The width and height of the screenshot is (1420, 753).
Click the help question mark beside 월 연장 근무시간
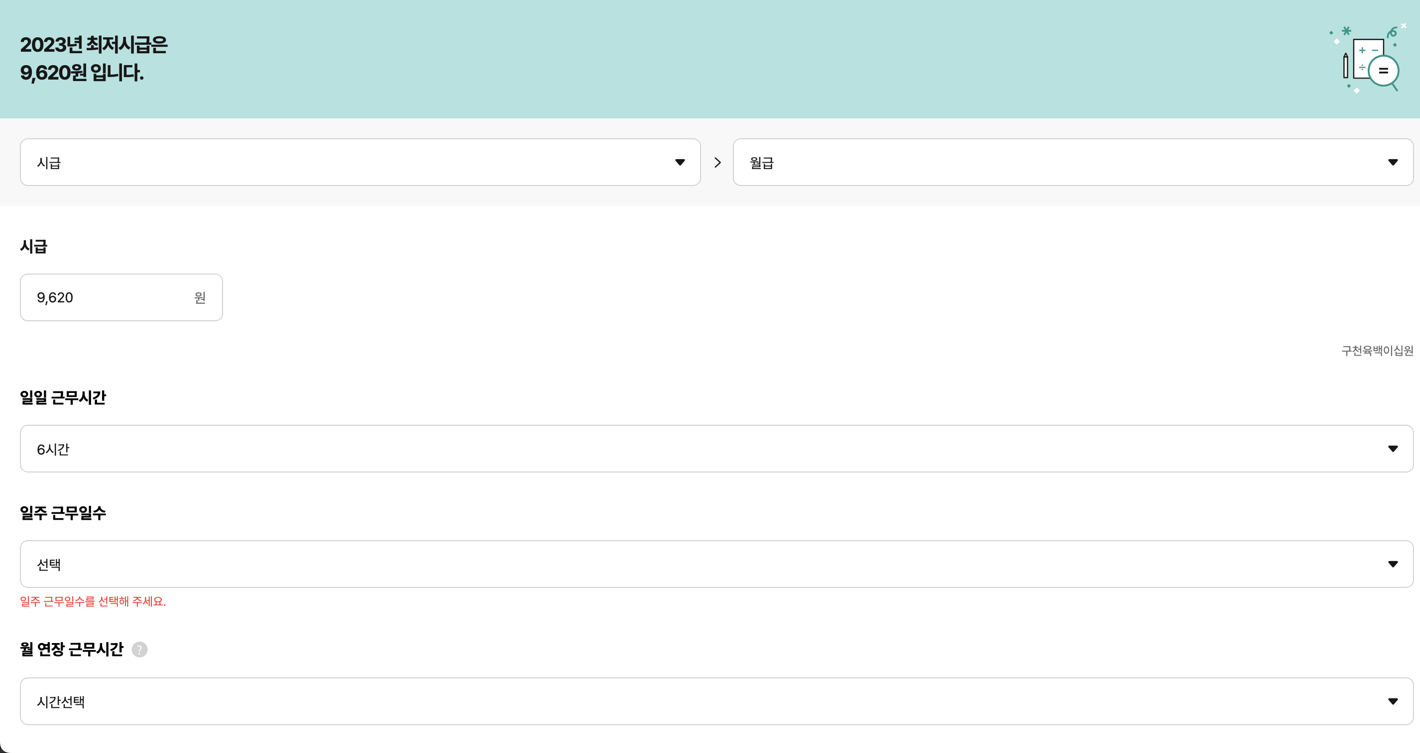coord(139,650)
